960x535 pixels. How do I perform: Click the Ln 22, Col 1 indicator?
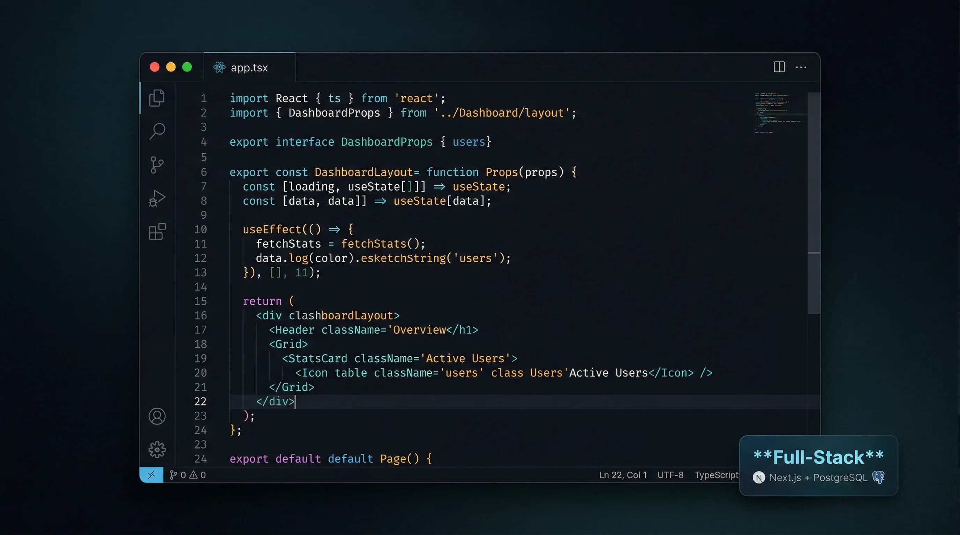(623, 475)
